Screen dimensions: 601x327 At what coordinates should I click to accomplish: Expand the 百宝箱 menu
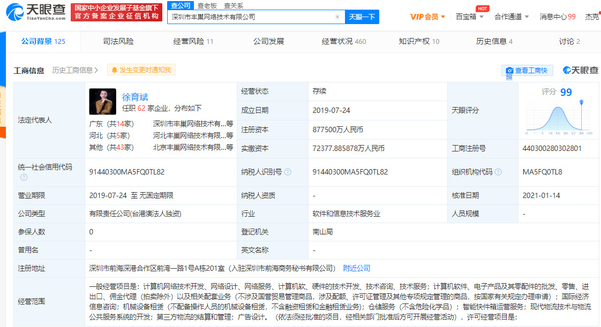pos(470,17)
